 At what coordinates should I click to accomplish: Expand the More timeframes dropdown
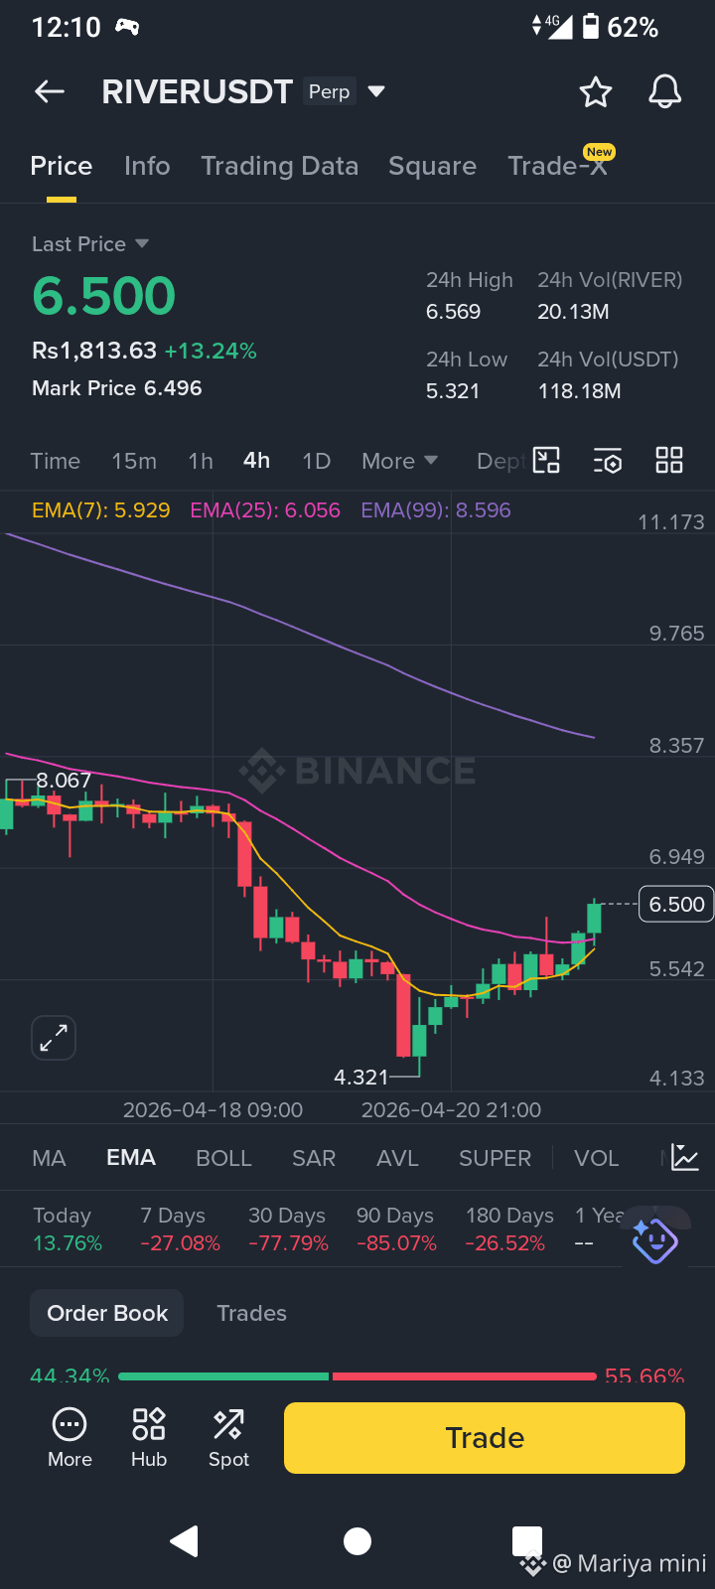coord(399,461)
